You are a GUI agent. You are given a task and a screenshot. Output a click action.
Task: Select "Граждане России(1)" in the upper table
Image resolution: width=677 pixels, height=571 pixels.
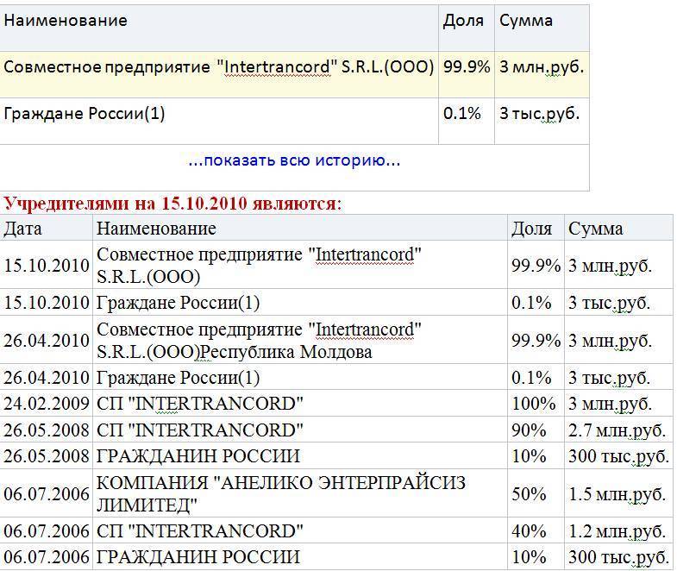click(85, 114)
